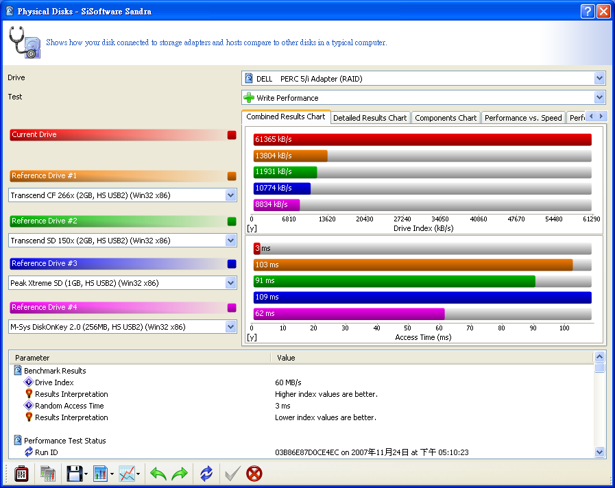Click the Run ID refresh icon

tap(29, 452)
